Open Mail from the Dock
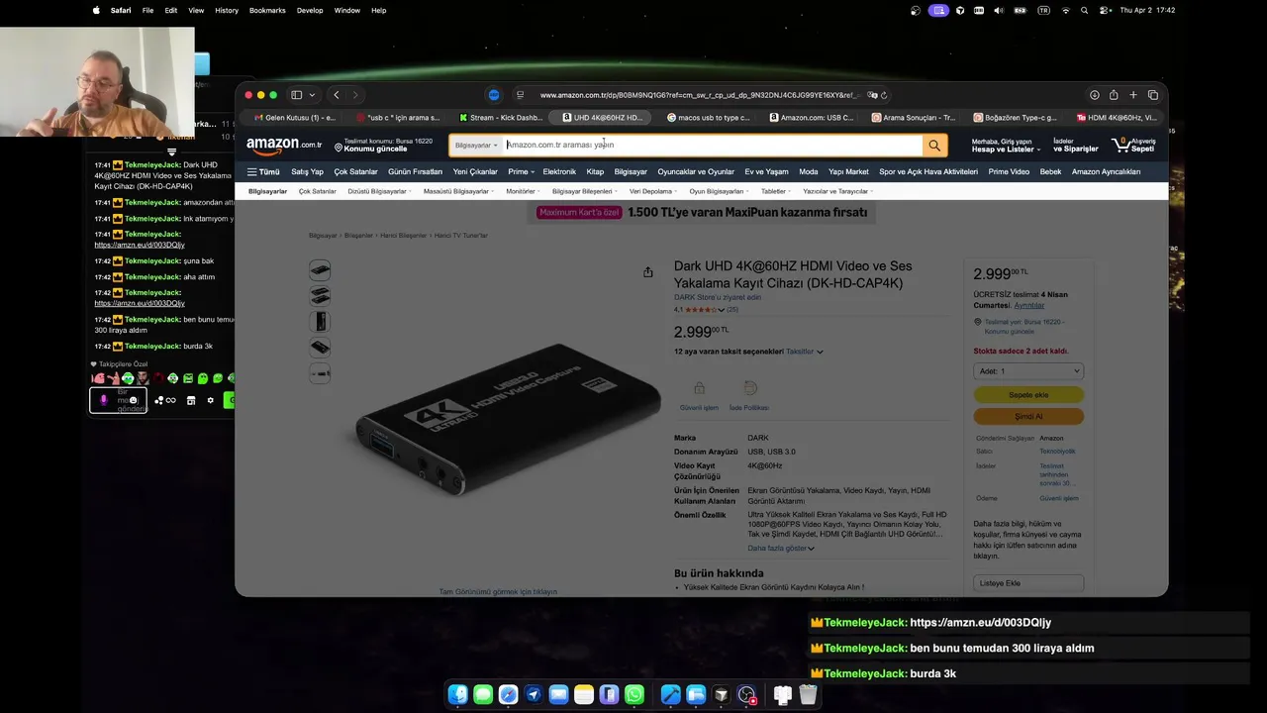This screenshot has width=1267, height=713. (558, 695)
